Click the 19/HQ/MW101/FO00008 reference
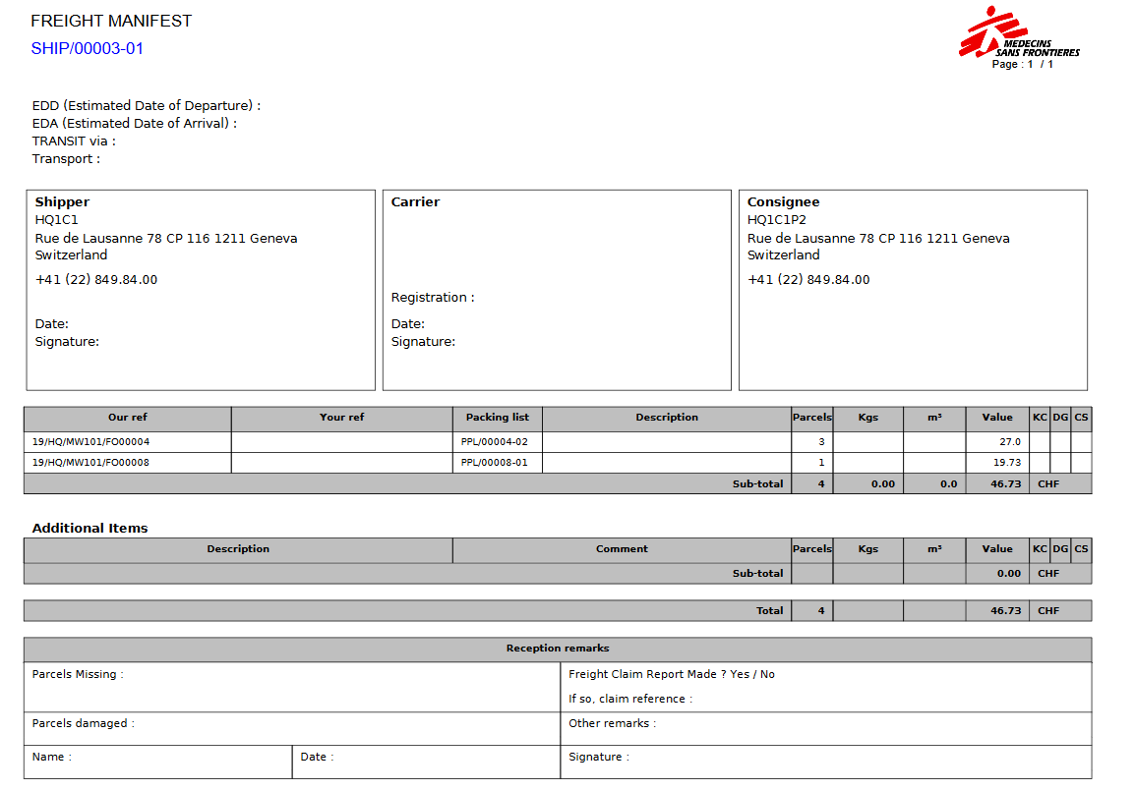The height and width of the screenshot is (791, 1135). coord(91,463)
